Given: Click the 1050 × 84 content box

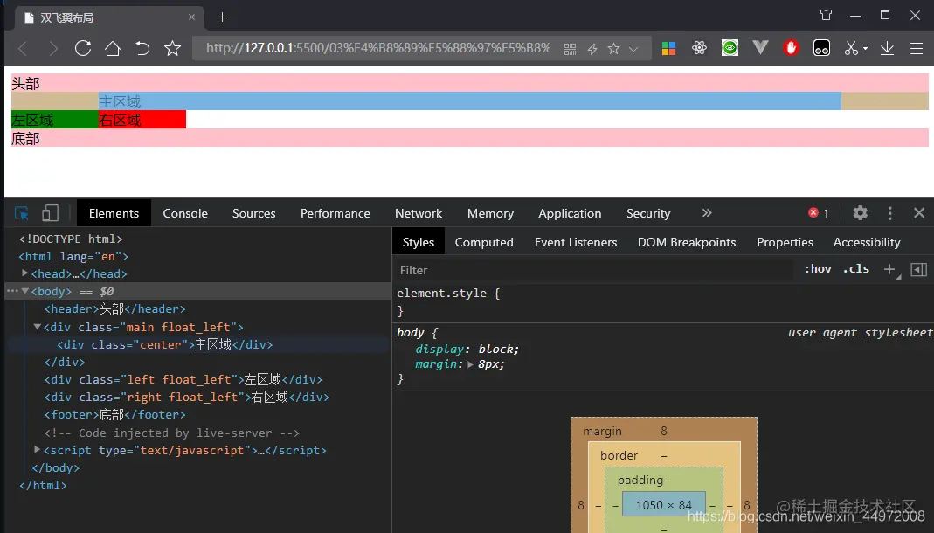Looking at the screenshot, I should (x=663, y=505).
